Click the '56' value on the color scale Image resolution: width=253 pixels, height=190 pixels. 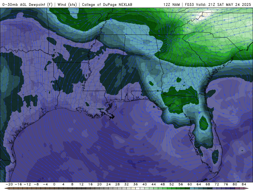click(181, 184)
